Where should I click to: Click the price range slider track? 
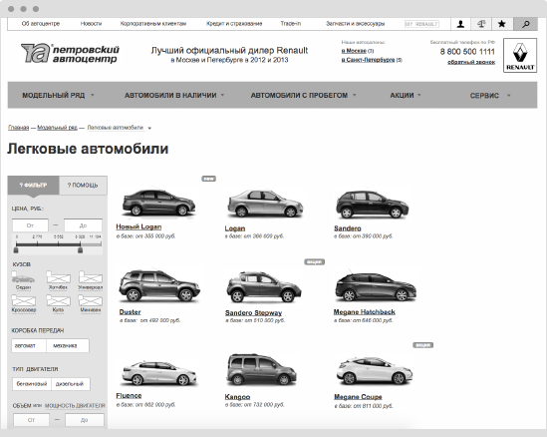(x=59, y=244)
